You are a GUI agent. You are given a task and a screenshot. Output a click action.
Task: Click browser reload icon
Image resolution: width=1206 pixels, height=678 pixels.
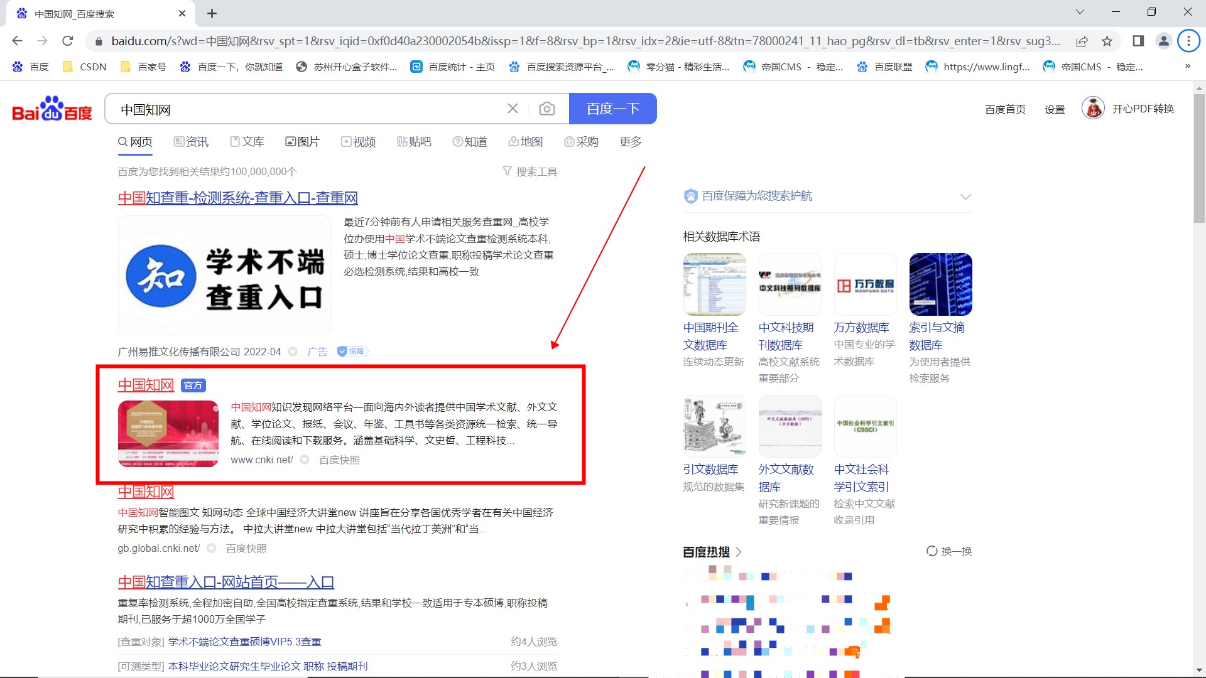(68, 41)
